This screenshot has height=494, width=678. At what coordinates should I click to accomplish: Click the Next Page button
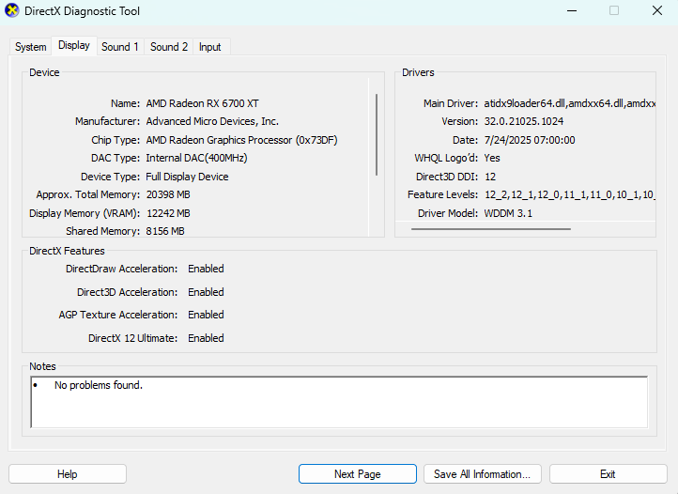358,474
